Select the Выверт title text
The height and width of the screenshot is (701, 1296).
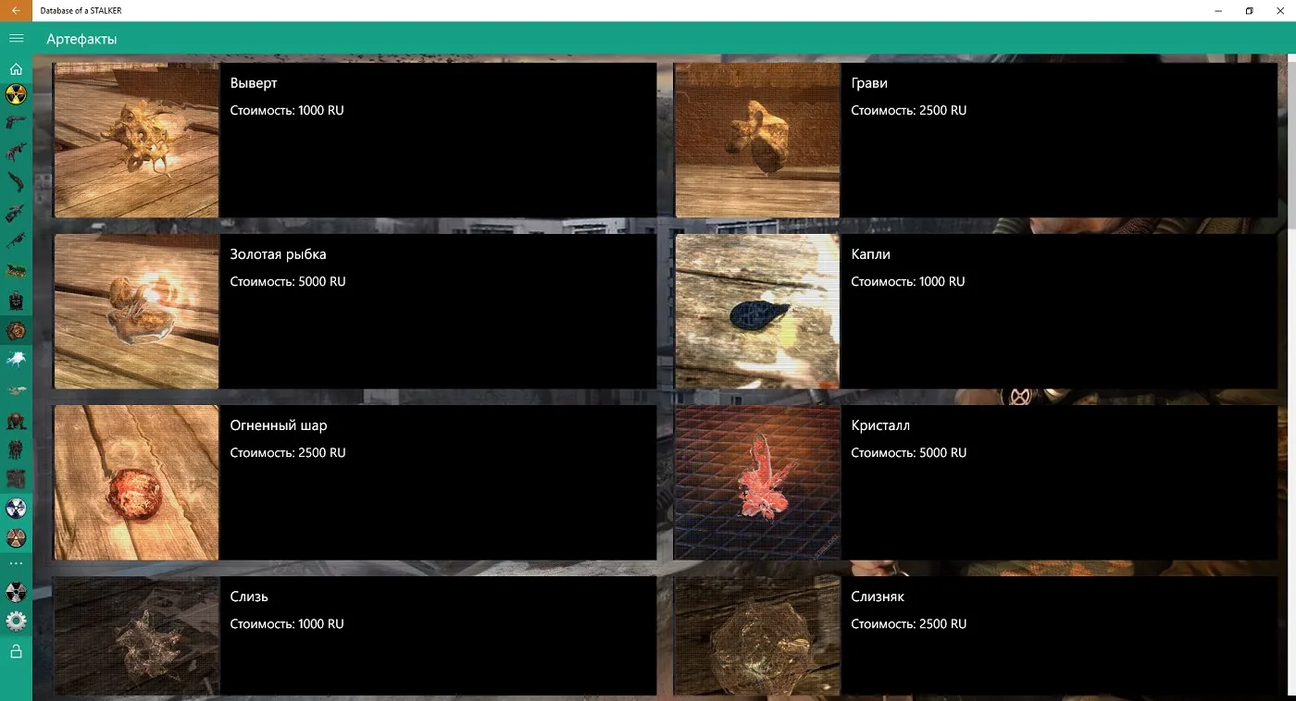(x=254, y=83)
